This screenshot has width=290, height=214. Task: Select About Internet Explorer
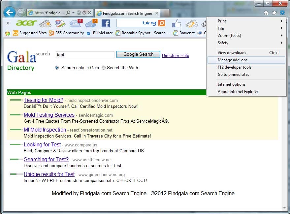[x=246, y=92]
